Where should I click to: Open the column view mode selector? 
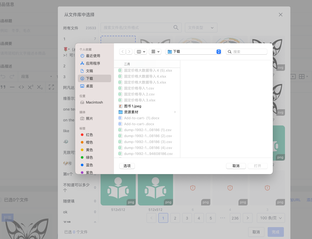141,52
